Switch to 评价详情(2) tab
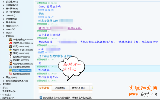Image resolution: width=160 pixels, height=100 pixels. (60, 88)
